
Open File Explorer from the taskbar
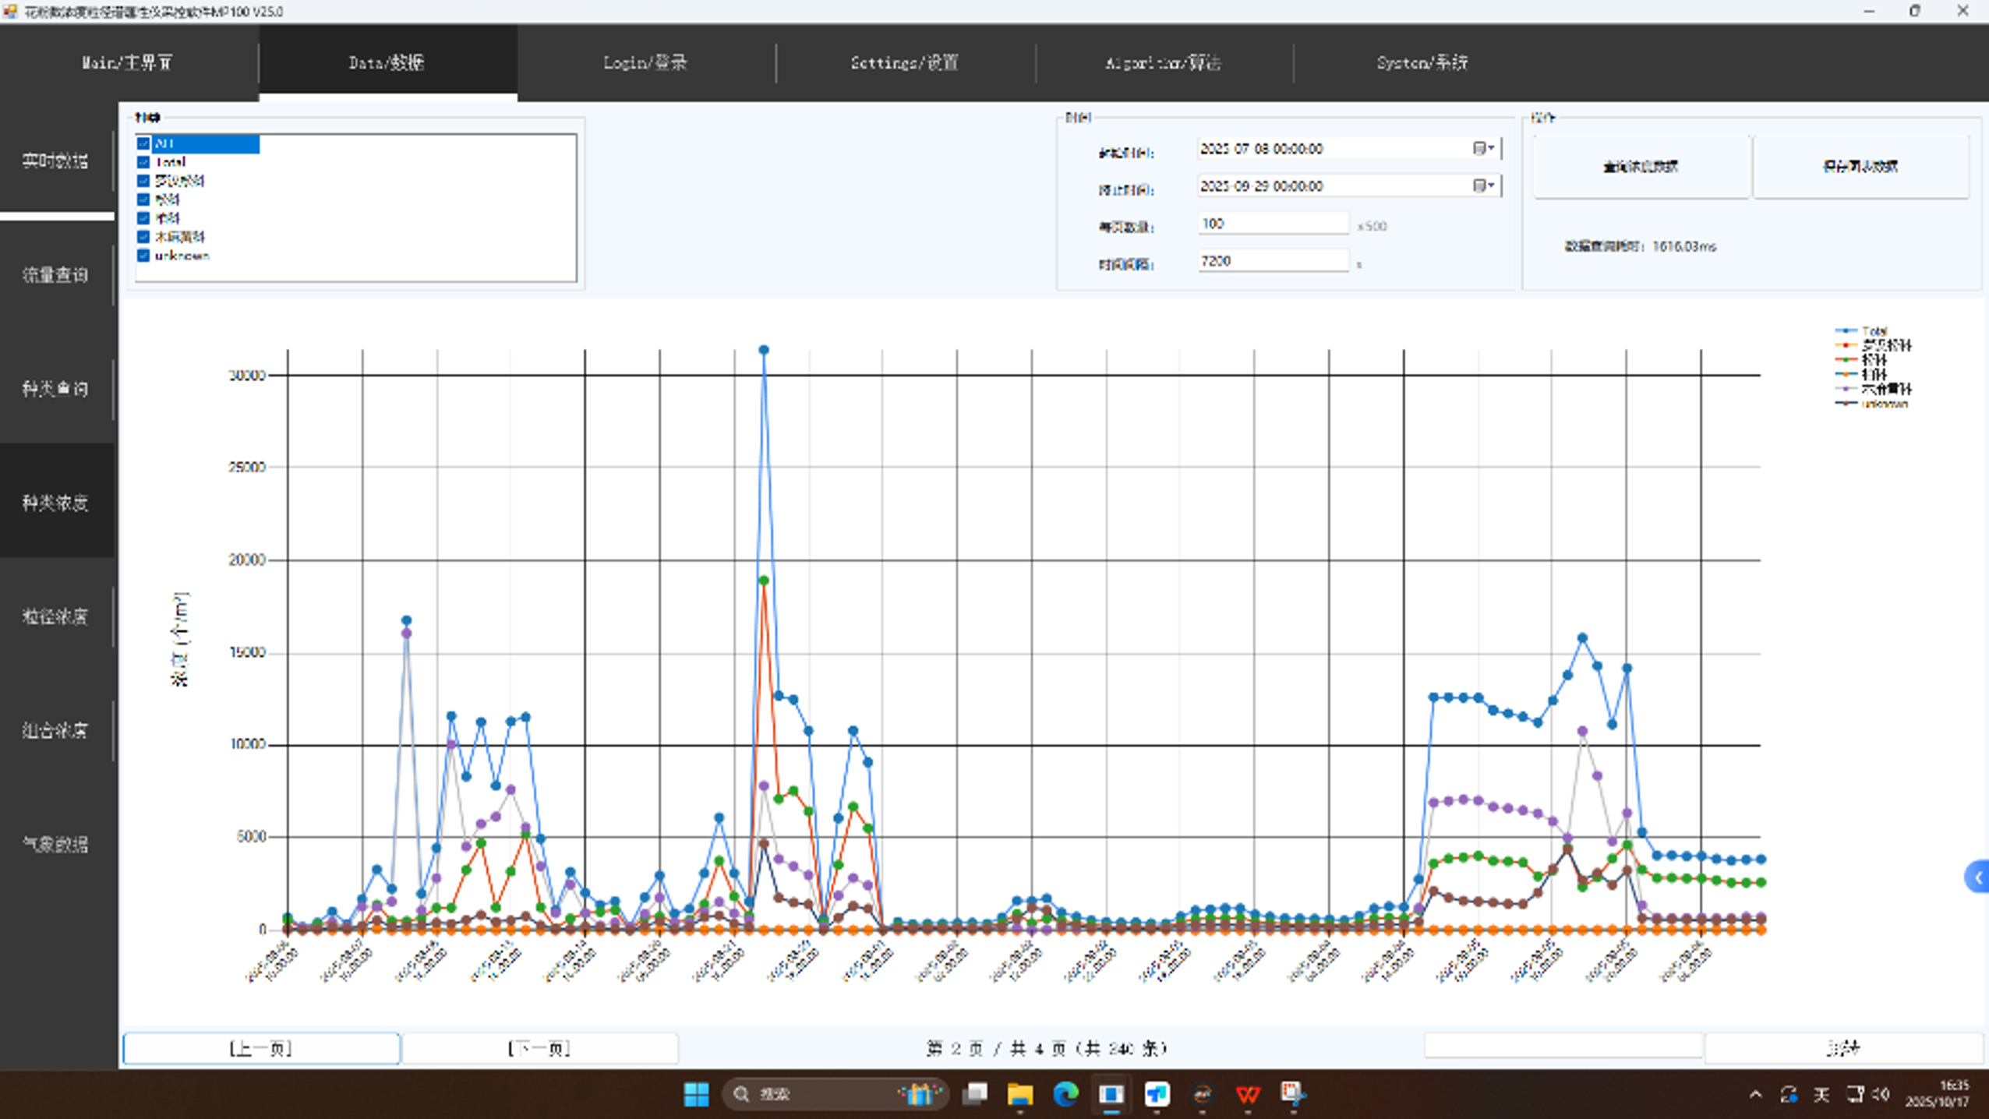pos(1019,1094)
